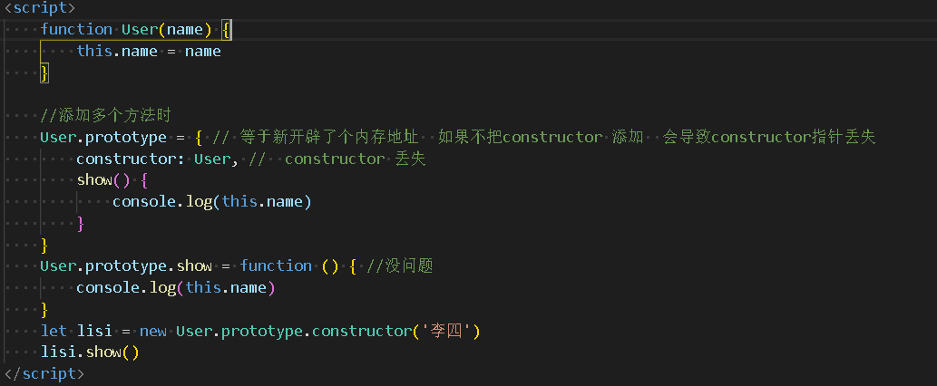Click the '李四' string literal

(x=445, y=331)
